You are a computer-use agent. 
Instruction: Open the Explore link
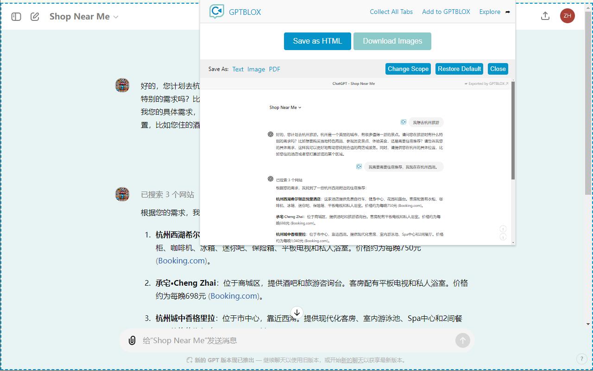point(490,12)
